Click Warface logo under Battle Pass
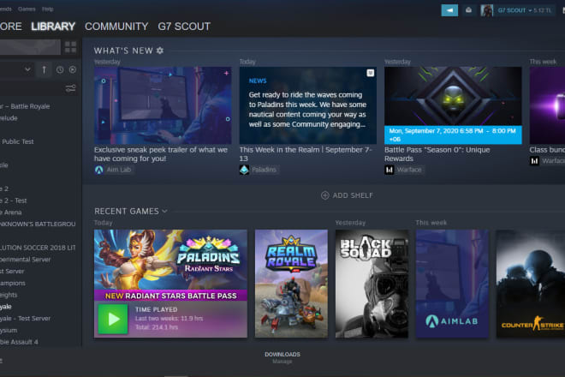This screenshot has height=377, width=565. (390, 170)
